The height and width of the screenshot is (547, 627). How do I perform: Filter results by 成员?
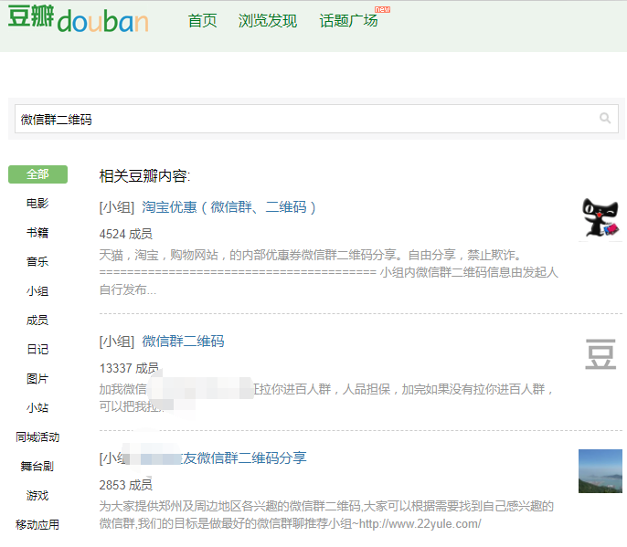[37, 321]
